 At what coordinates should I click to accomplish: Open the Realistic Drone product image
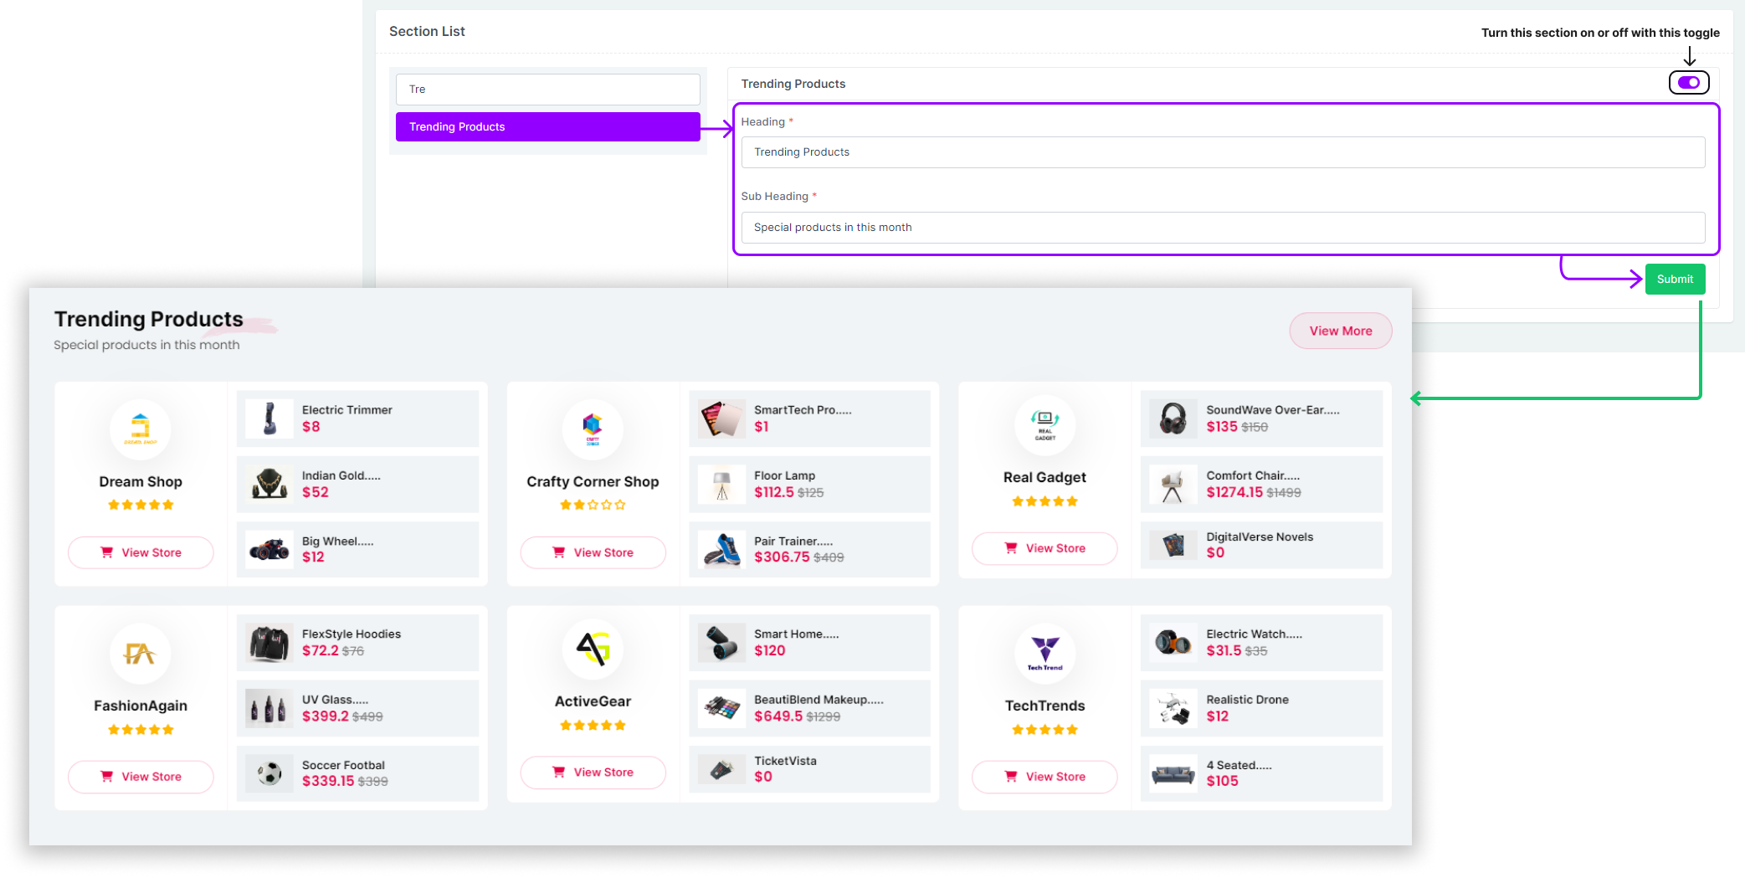click(x=1173, y=708)
